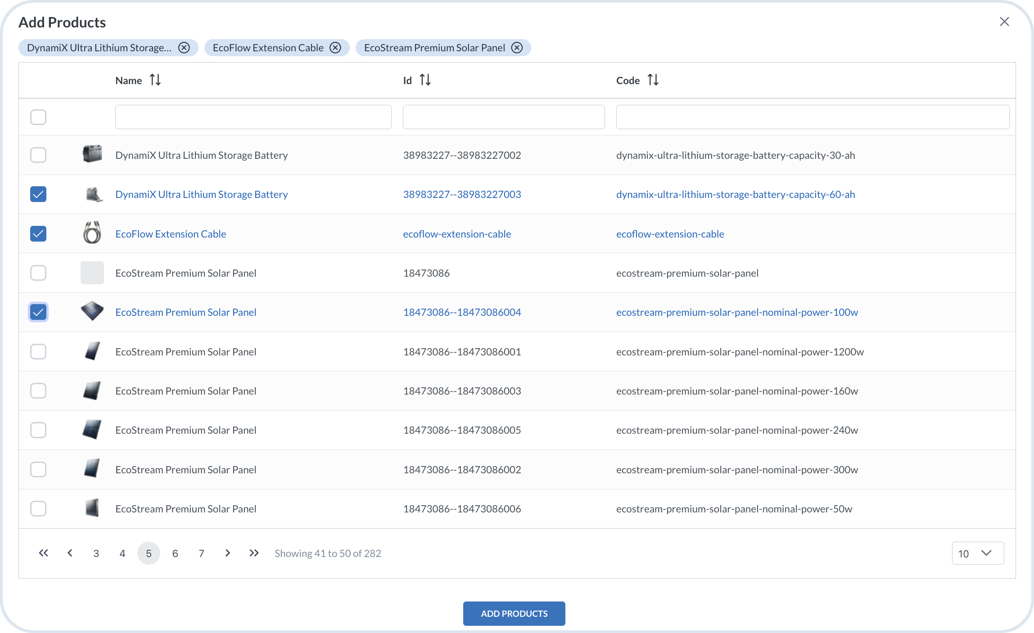This screenshot has height=633, width=1034.
Task: Go to next page of results
Action: pos(228,553)
